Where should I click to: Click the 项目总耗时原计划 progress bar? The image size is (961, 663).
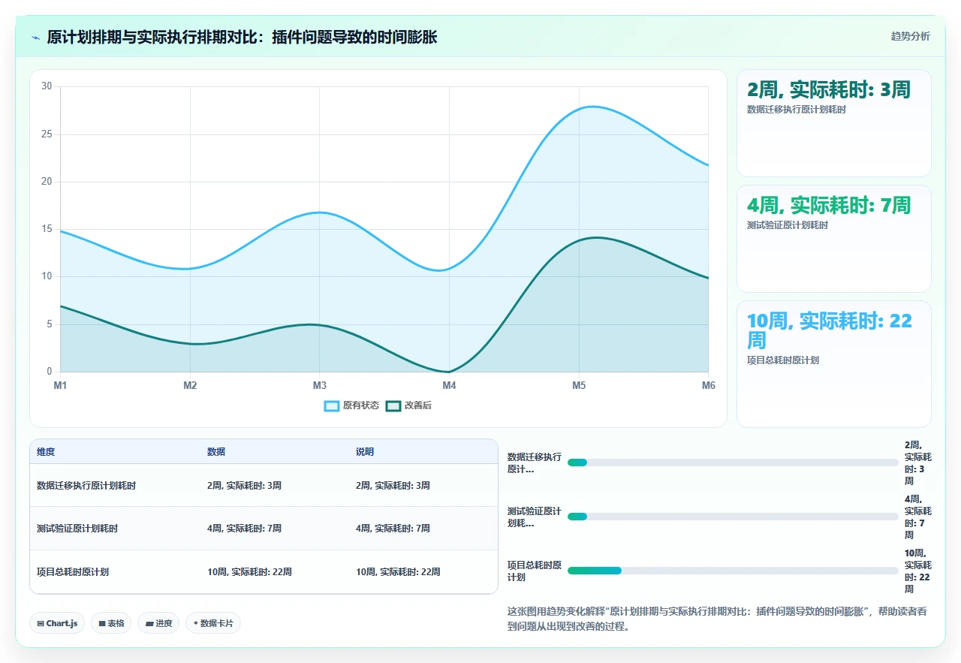(x=733, y=571)
